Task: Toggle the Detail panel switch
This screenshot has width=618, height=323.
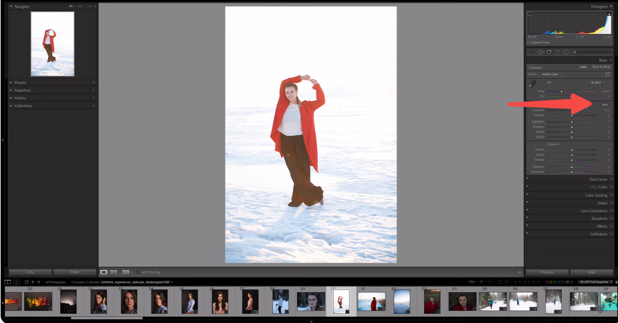Action: coord(527,202)
